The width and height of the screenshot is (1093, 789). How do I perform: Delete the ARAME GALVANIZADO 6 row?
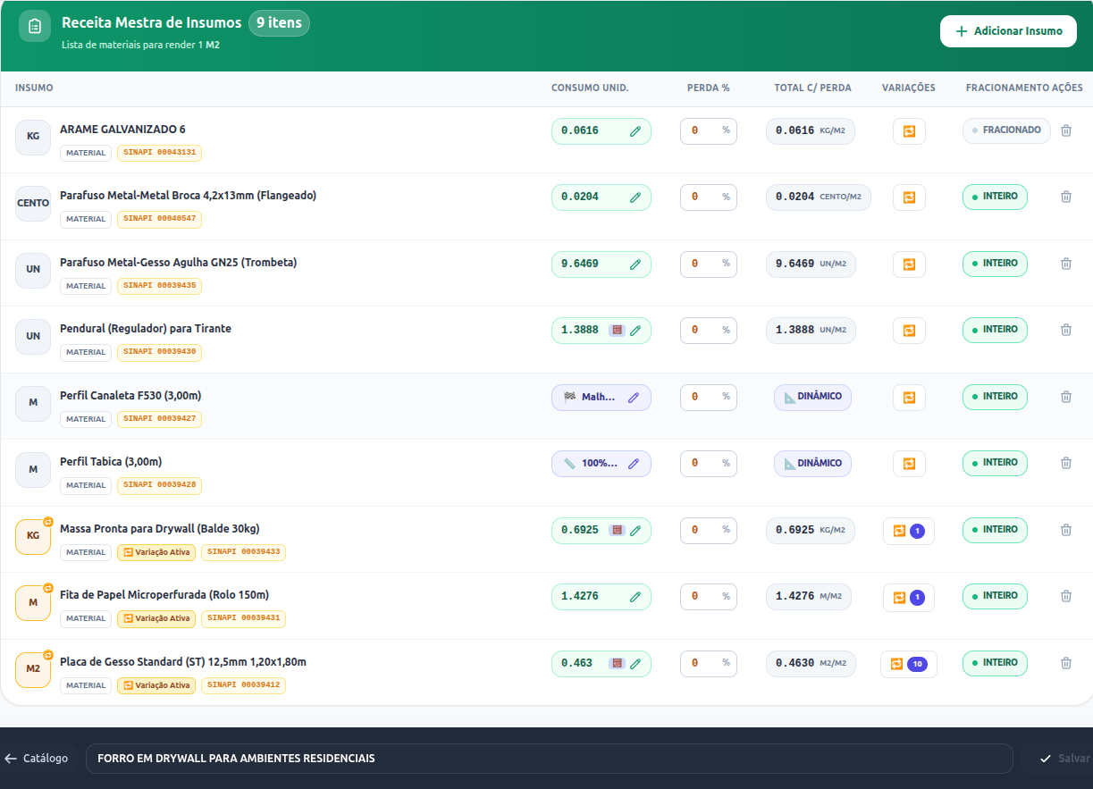click(x=1065, y=130)
